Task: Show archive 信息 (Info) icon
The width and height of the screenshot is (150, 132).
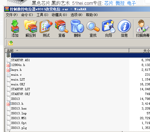Action: 124,28
